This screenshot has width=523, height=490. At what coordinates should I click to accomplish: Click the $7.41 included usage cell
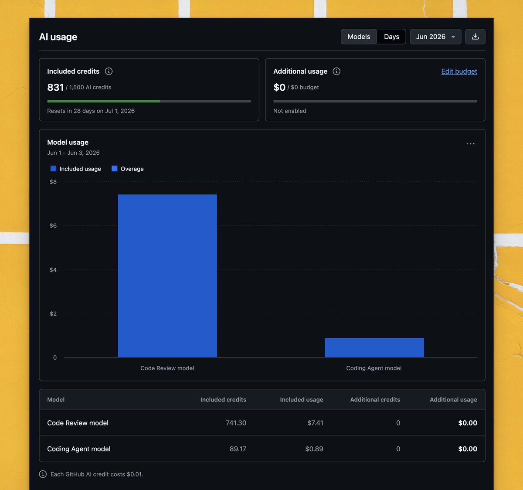pos(315,423)
